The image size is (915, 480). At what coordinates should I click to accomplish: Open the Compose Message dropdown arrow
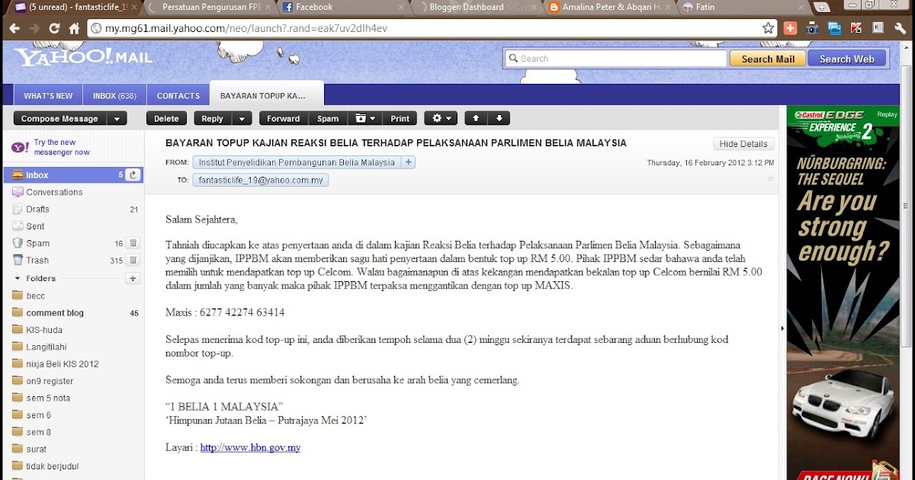coord(117,118)
